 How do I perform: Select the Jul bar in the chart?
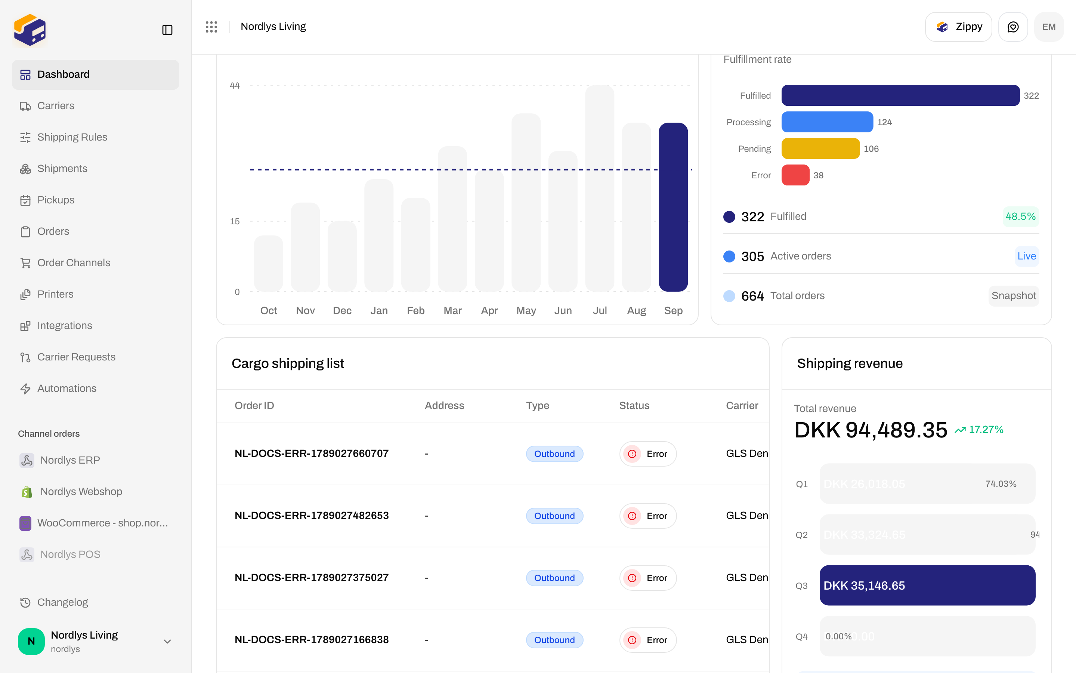coord(599,188)
